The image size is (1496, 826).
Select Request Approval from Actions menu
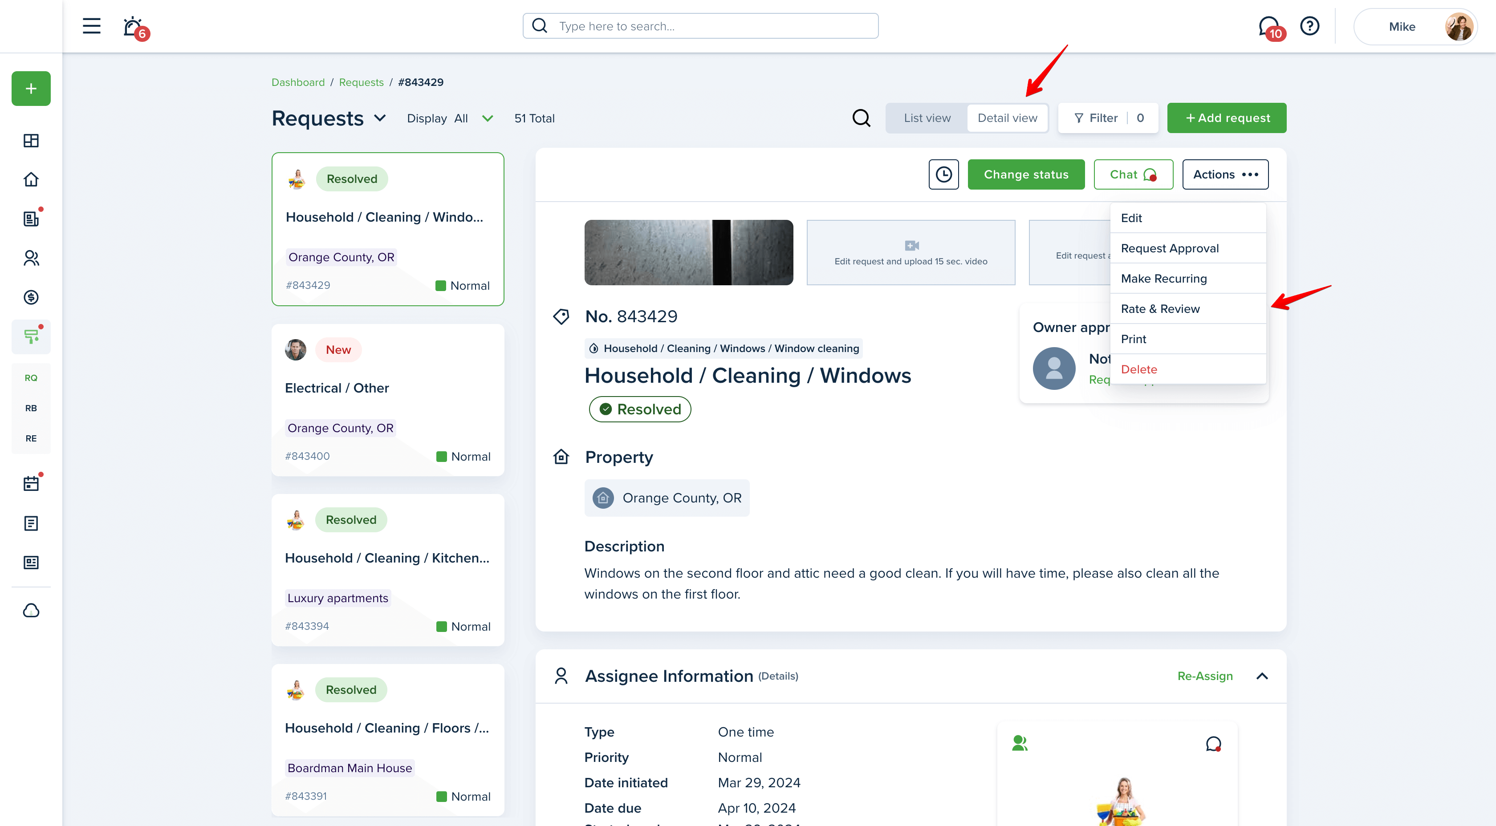(x=1188, y=248)
